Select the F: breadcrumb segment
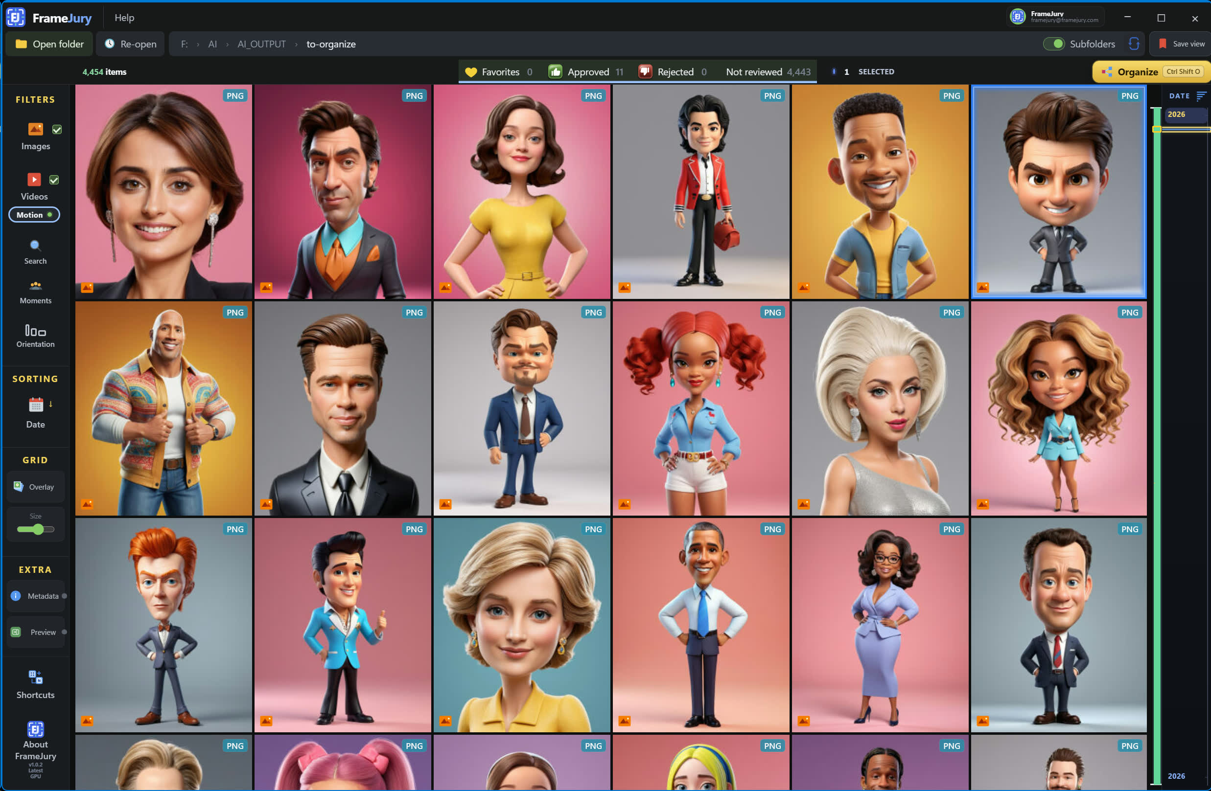 (184, 44)
